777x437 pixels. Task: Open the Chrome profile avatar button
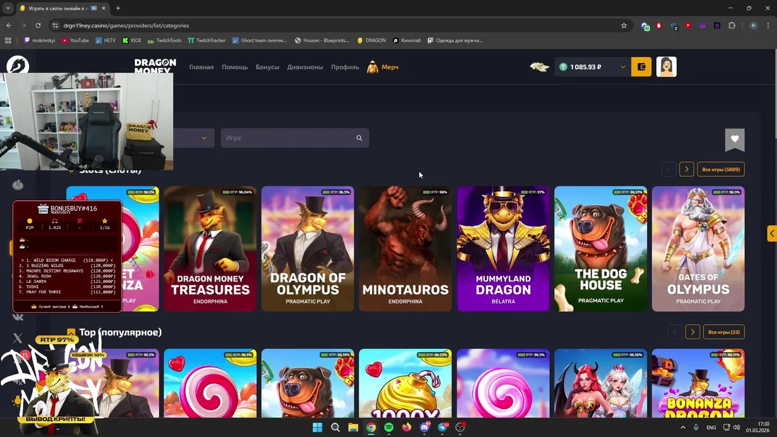click(x=753, y=25)
